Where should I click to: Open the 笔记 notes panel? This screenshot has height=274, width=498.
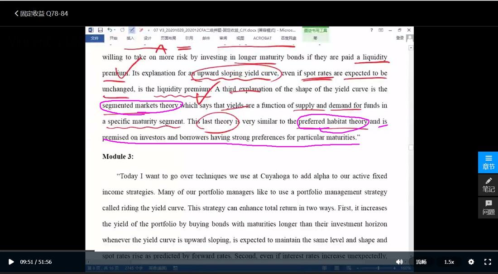coord(488,185)
